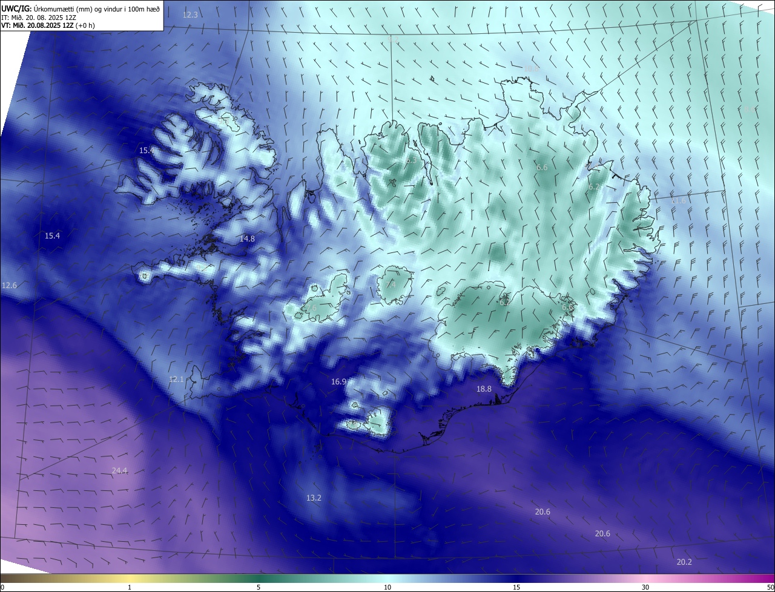Click the legend tick label "1"

tap(130, 587)
